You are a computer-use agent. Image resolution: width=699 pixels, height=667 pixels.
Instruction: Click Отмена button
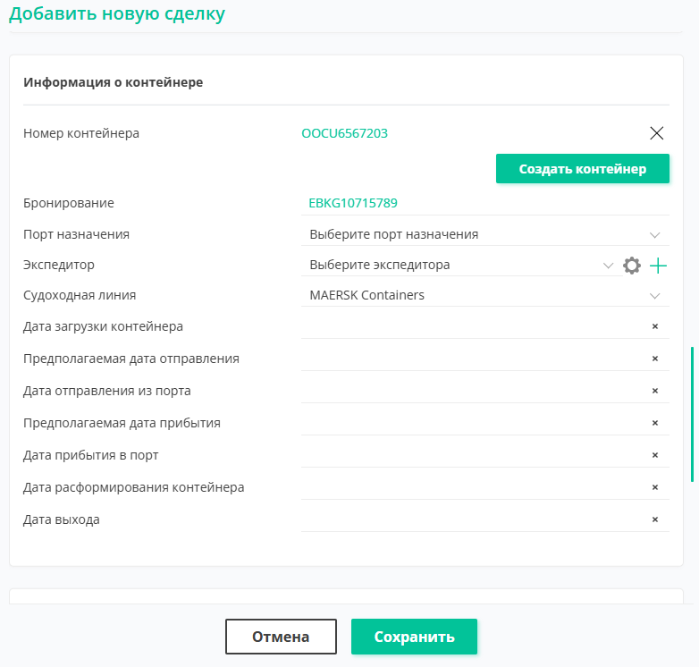click(x=281, y=637)
